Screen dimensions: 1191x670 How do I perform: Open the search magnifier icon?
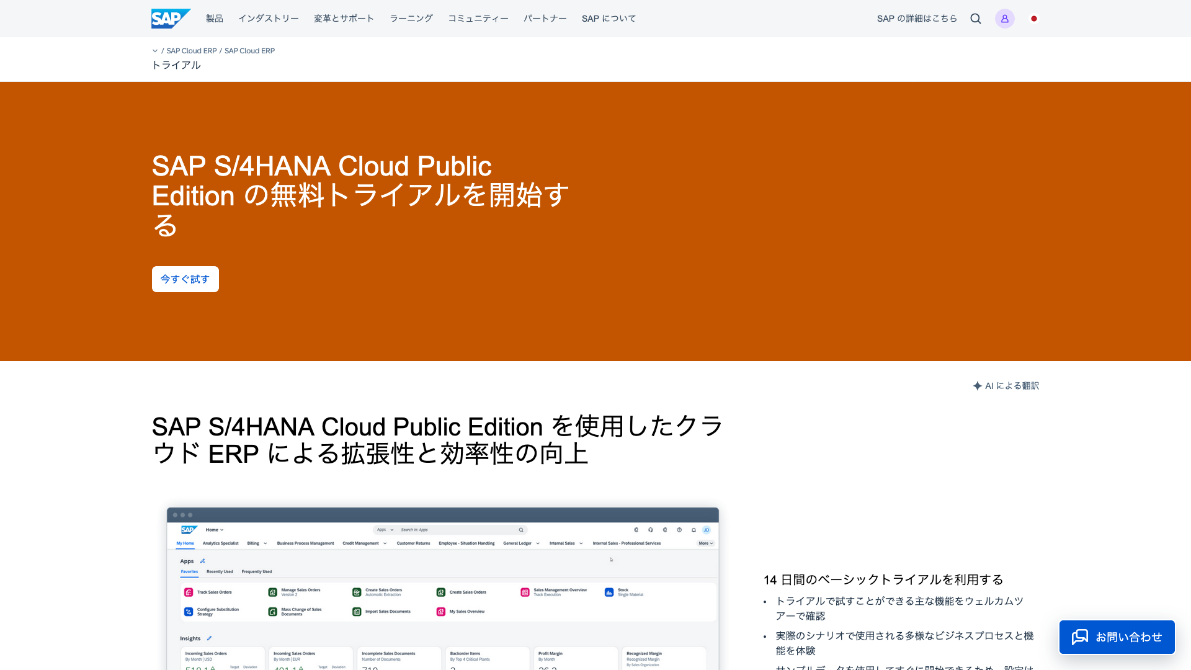pyautogui.click(x=976, y=19)
